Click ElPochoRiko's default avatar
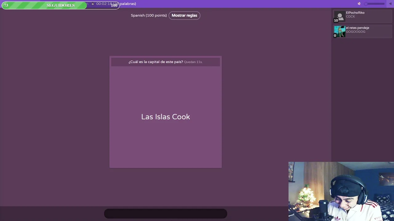Viewport: 394px width, 221px height. (340, 17)
